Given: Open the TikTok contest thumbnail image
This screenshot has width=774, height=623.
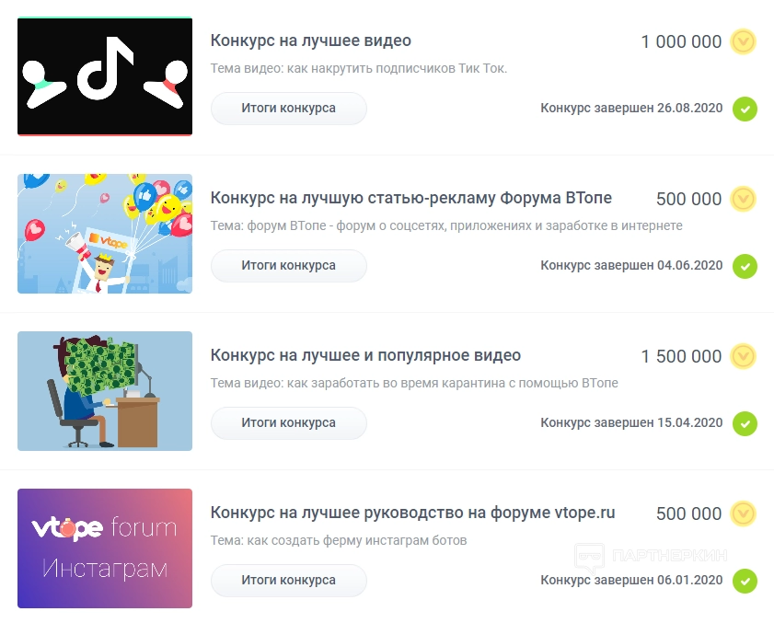Looking at the screenshot, I should [105, 76].
